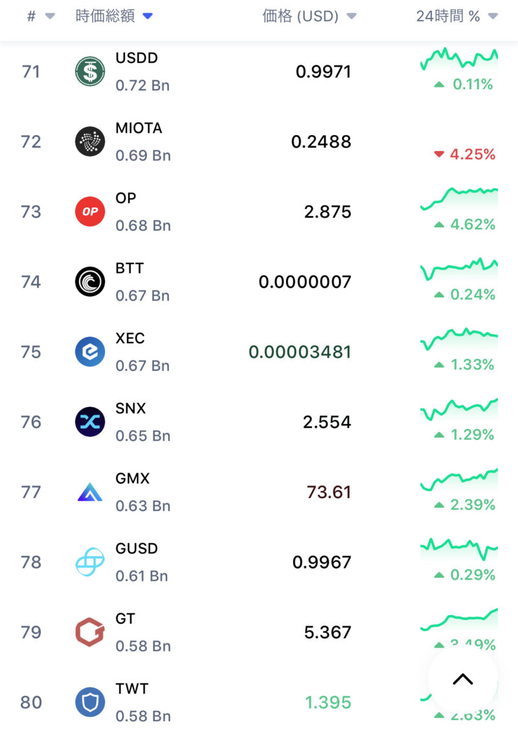Select the GUSD coin icon

[90, 562]
